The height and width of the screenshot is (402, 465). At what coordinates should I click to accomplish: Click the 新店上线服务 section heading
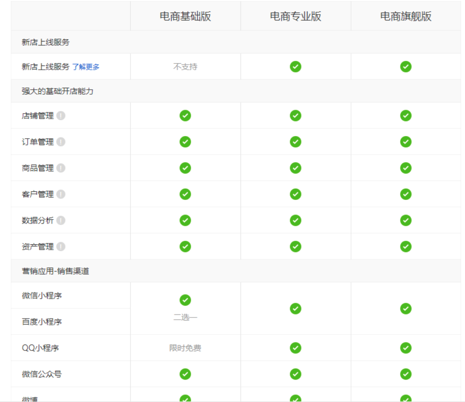45,42
